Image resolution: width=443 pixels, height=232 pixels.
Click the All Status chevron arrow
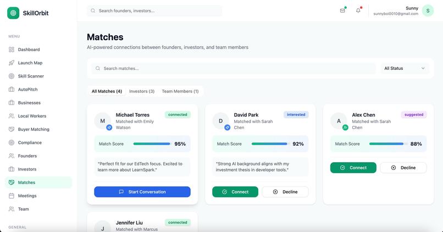(423, 68)
